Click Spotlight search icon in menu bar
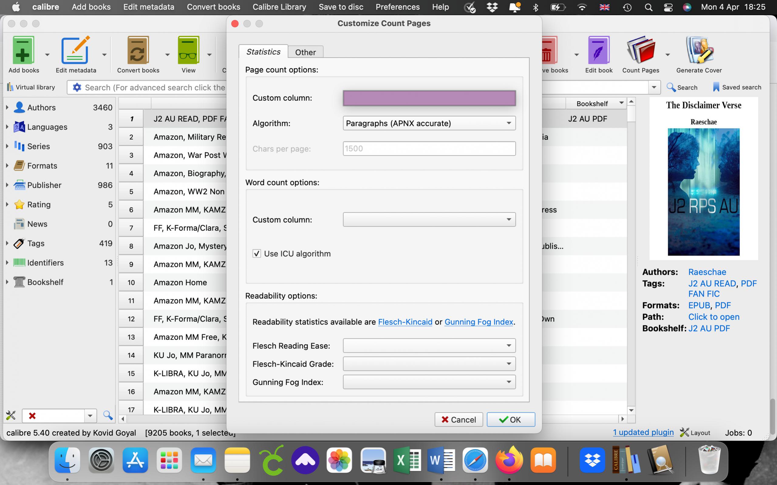 point(648,7)
